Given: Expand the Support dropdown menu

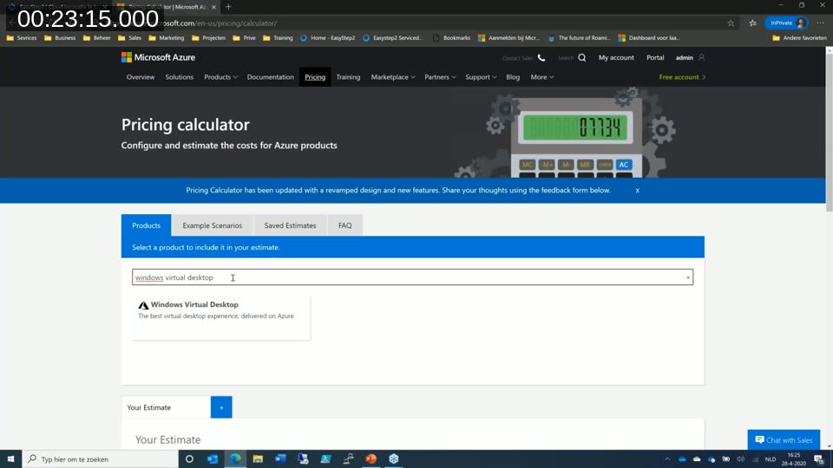Looking at the screenshot, I should [x=481, y=77].
